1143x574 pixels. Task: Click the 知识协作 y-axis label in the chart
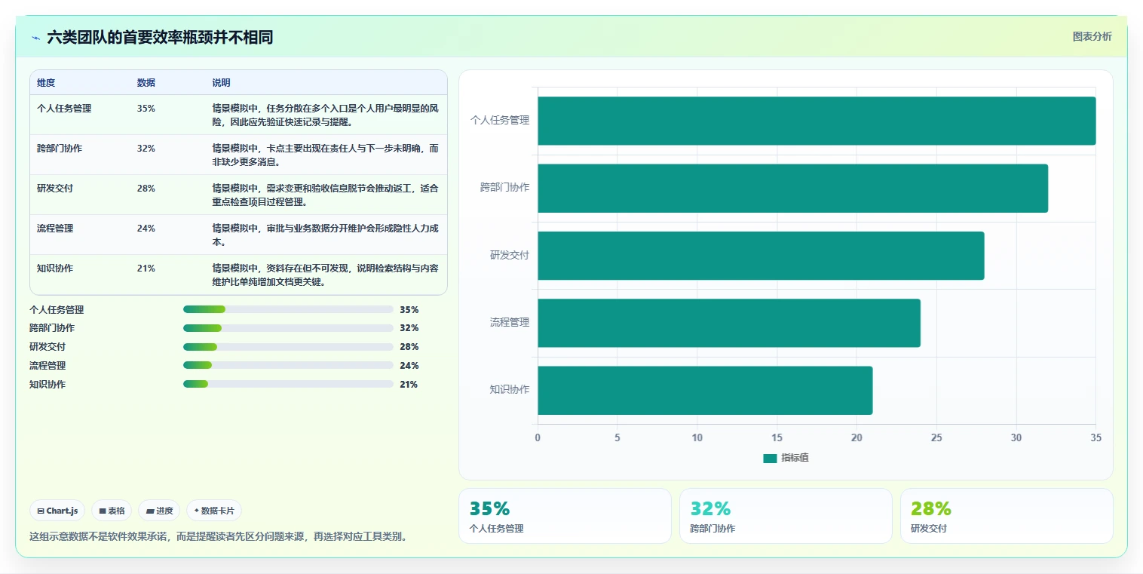click(x=510, y=390)
